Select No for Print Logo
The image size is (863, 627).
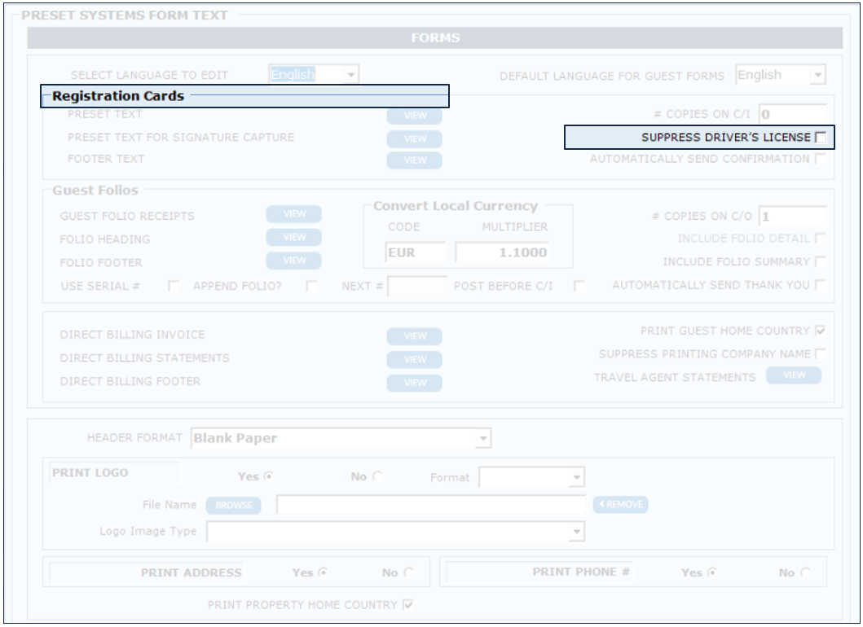377,477
